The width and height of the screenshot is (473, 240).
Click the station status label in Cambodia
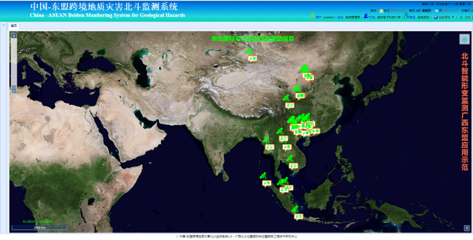click(x=293, y=166)
